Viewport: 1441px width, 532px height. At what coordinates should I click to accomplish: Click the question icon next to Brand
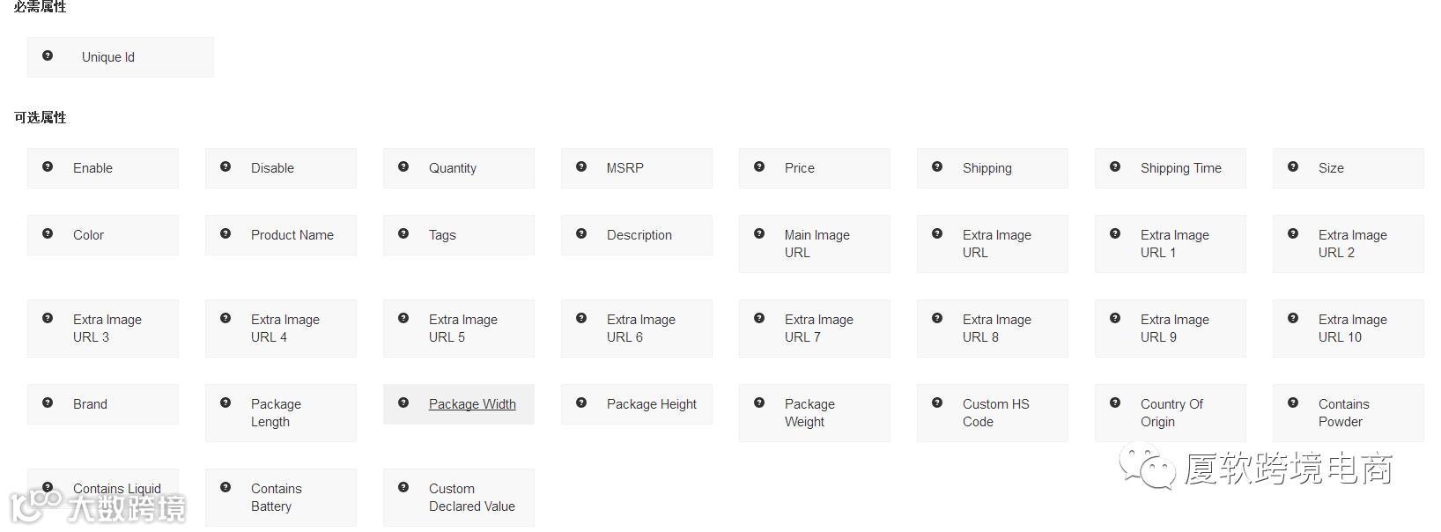point(48,403)
